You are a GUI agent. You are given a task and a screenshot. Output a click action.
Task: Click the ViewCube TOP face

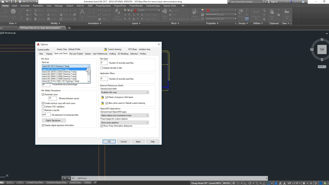coord(322,50)
